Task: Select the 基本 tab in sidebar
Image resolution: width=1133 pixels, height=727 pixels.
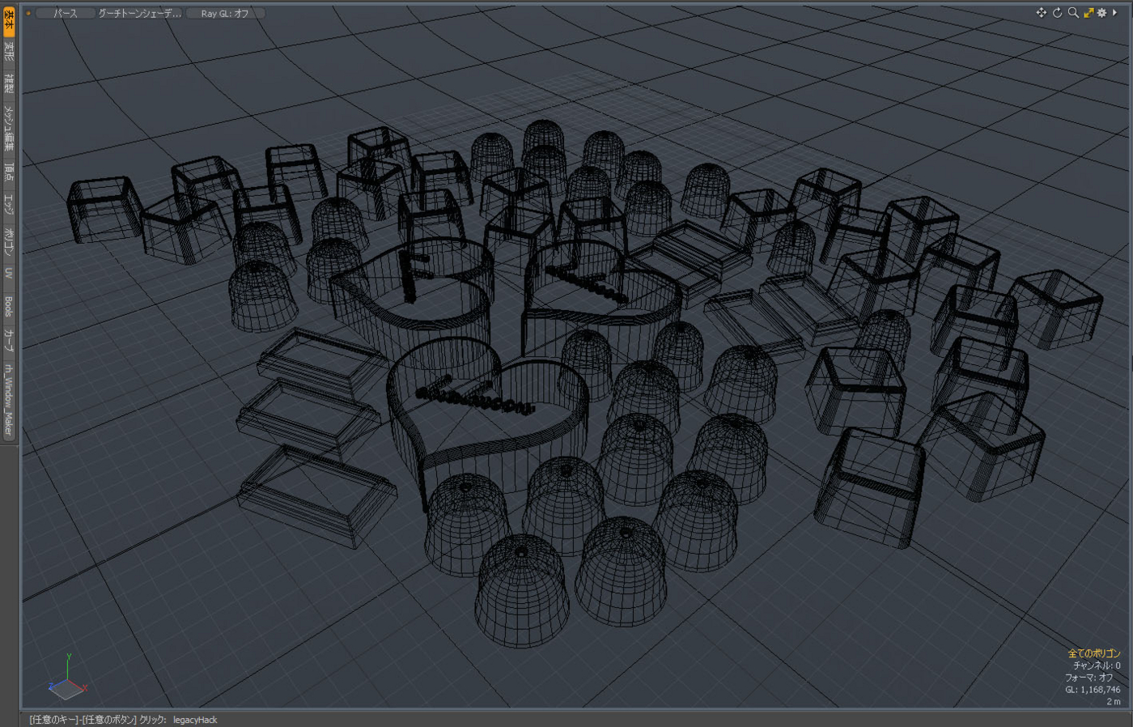Action: click(x=9, y=22)
